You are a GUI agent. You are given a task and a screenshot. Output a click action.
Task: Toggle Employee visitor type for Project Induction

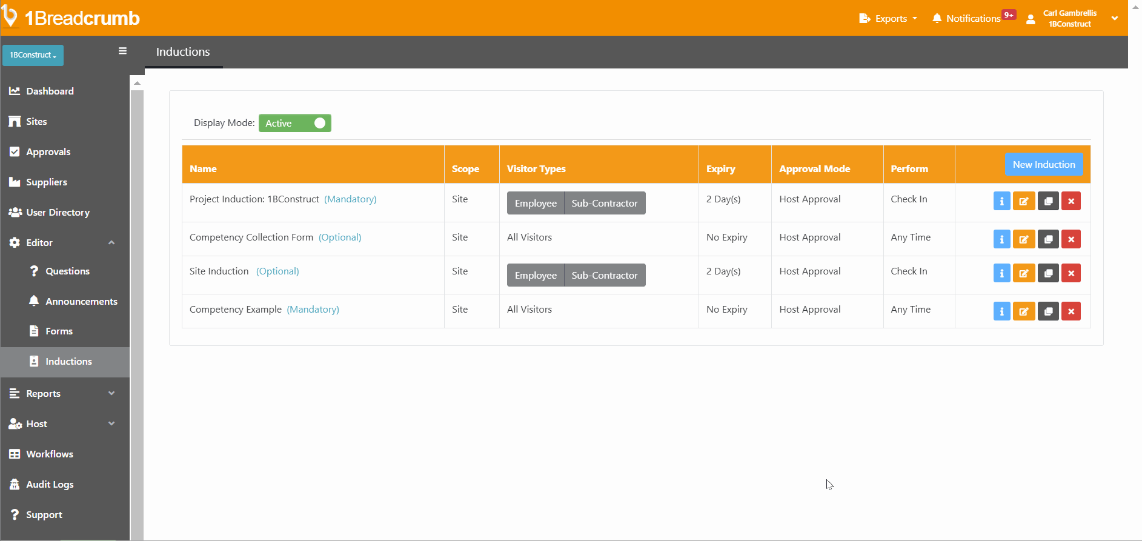click(536, 203)
